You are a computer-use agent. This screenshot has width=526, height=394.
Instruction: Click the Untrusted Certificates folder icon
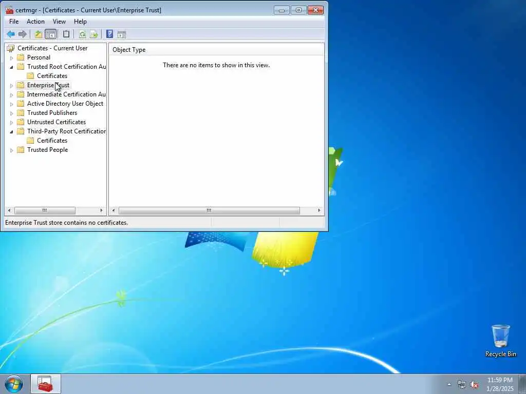coord(21,122)
